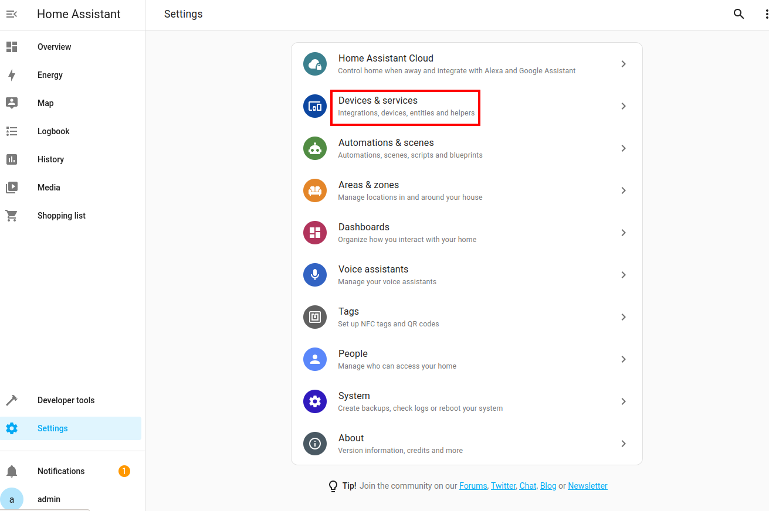Viewport: 769px width, 511px height.
Task: Click the Automations & scenes robot icon
Action: pos(315,148)
